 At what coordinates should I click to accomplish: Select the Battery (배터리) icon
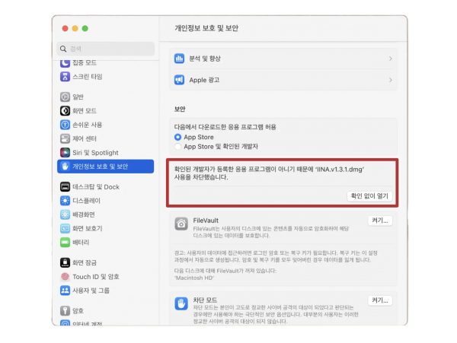coord(65,242)
